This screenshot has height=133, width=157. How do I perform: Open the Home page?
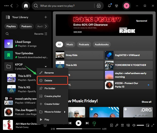pos(26,6)
